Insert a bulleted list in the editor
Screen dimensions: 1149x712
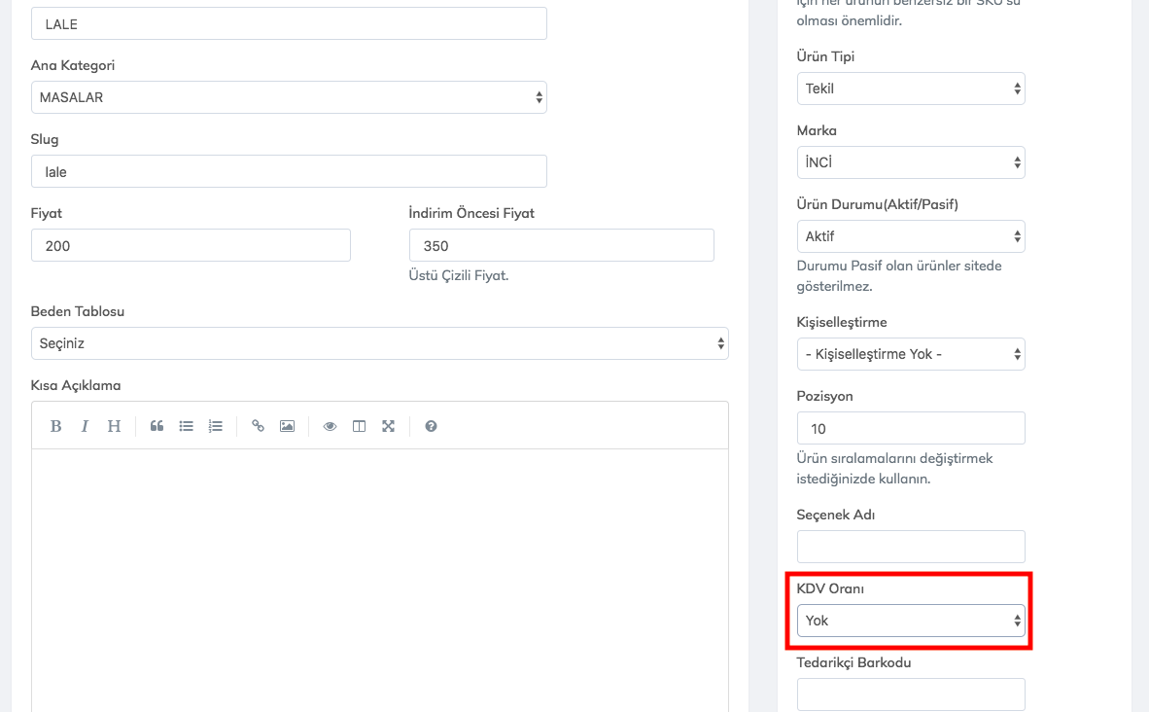click(186, 426)
